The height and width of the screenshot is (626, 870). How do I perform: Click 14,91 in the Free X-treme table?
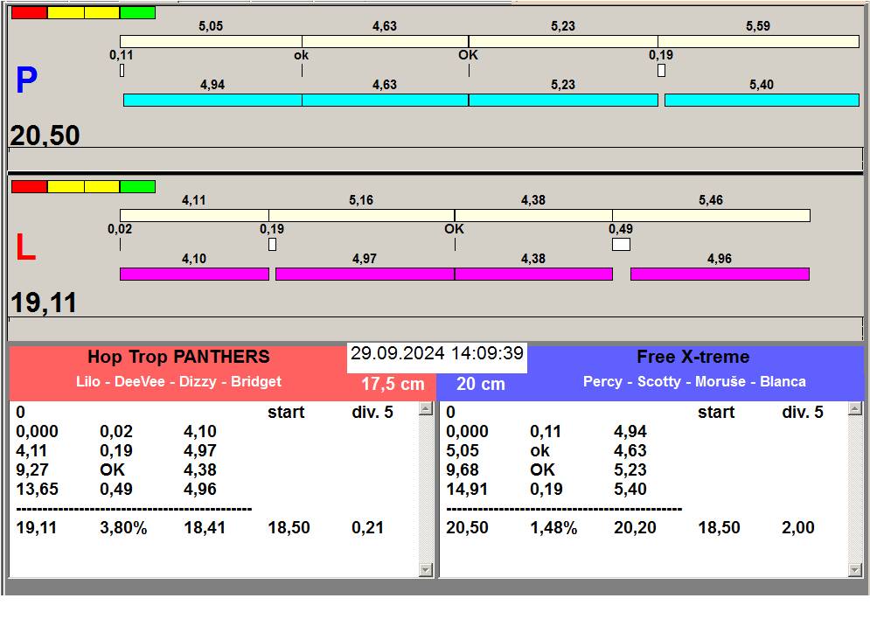(467, 490)
